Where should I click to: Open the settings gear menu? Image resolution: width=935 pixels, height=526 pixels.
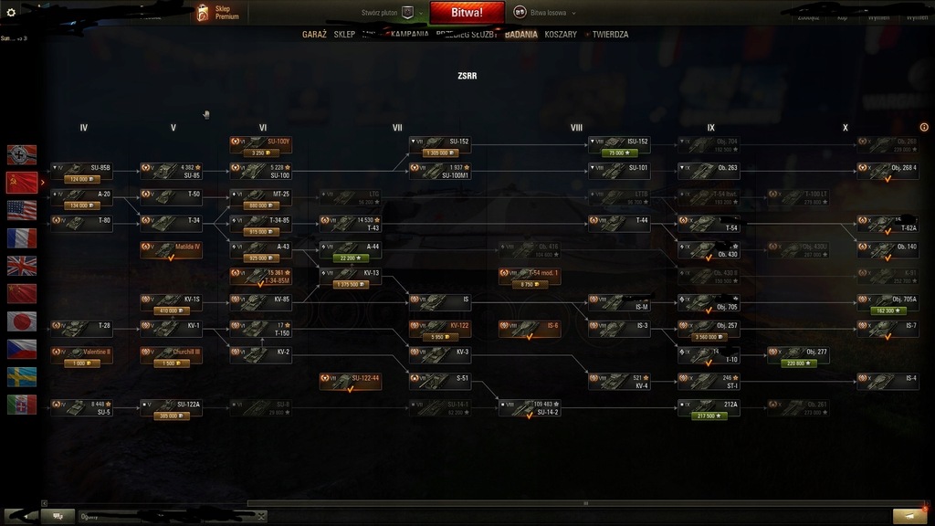11,12
